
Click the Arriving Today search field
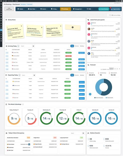click(26, 46)
